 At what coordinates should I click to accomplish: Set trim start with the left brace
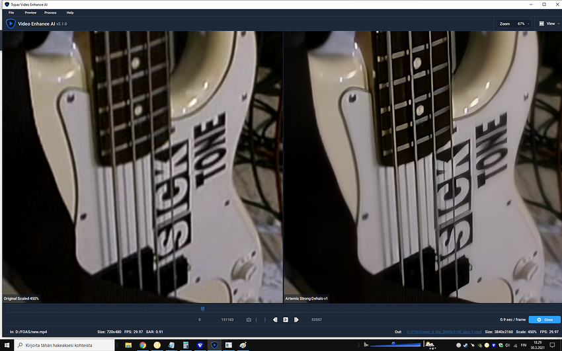[257, 319]
